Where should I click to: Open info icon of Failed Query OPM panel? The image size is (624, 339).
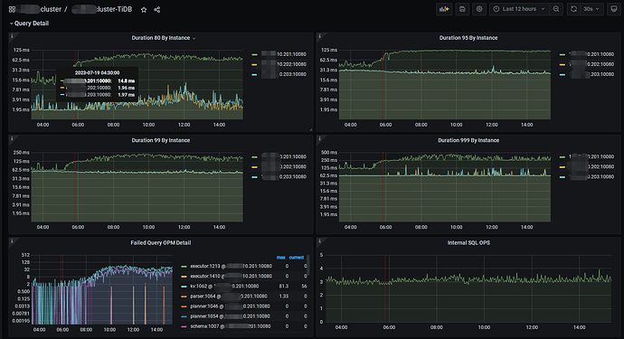tap(12, 240)
